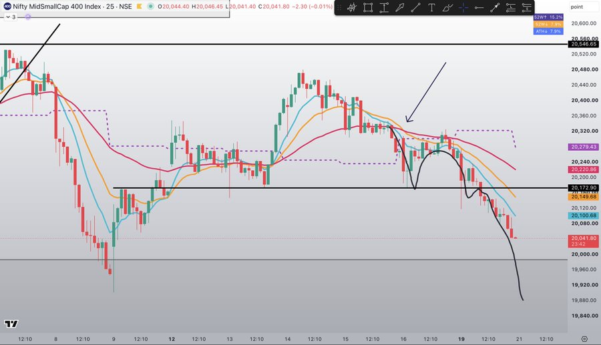Click the date 19 on the time axis
The width and height of the screenshot is (601, 345).
point(461,339)
